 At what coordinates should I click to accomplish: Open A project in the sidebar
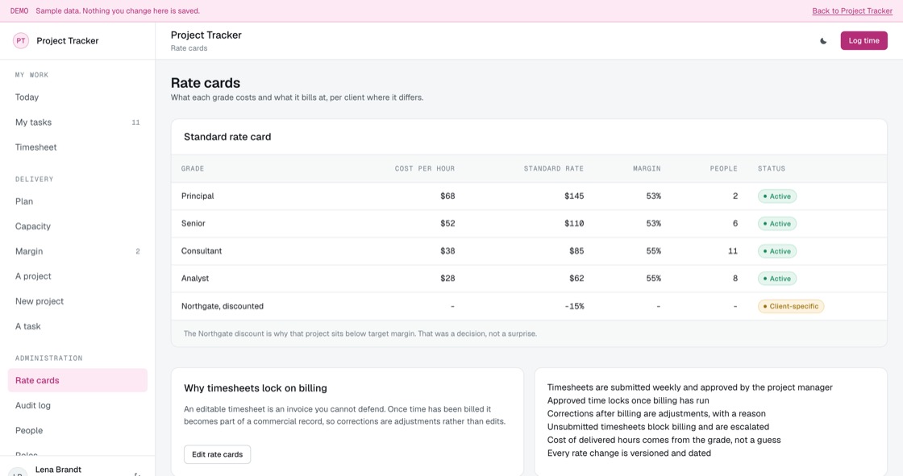coord(77,276)
